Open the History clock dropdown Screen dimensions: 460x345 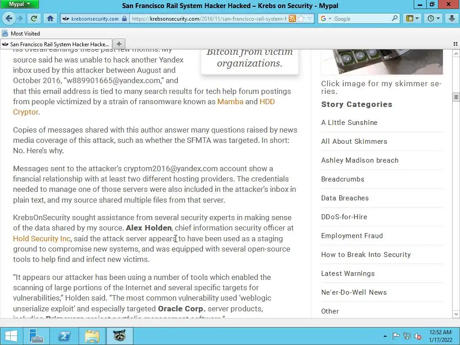coord(433,18)
